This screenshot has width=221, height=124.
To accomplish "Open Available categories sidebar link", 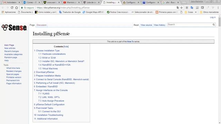I will coord(13,54).
